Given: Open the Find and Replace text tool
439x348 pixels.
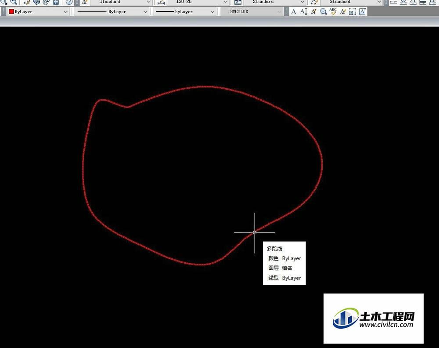Looking at the screenshot, I should (324, 12).
